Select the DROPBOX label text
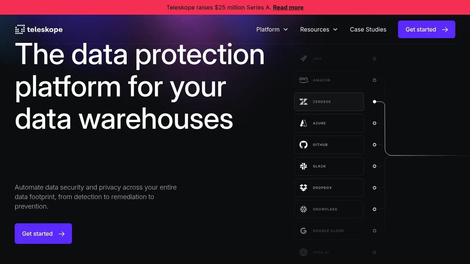This screenshot has width=470, height=264. pyautogui.click(x=322, y=188)
